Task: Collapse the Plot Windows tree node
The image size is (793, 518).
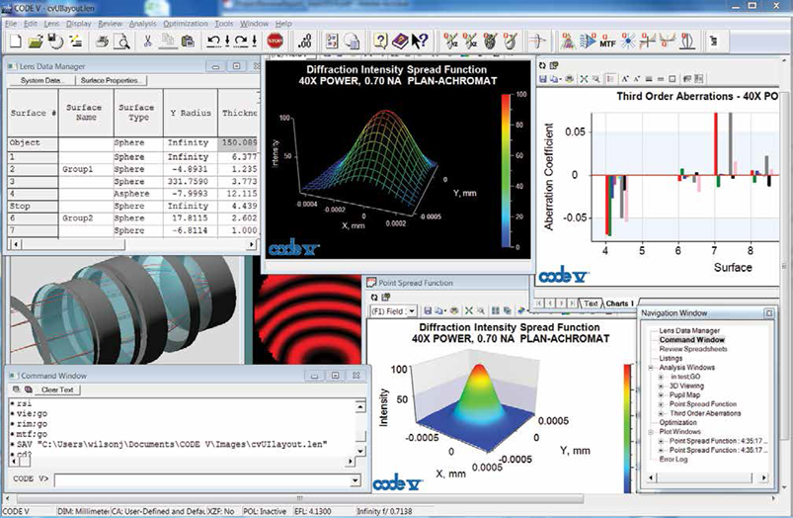Action: (652, 432)
